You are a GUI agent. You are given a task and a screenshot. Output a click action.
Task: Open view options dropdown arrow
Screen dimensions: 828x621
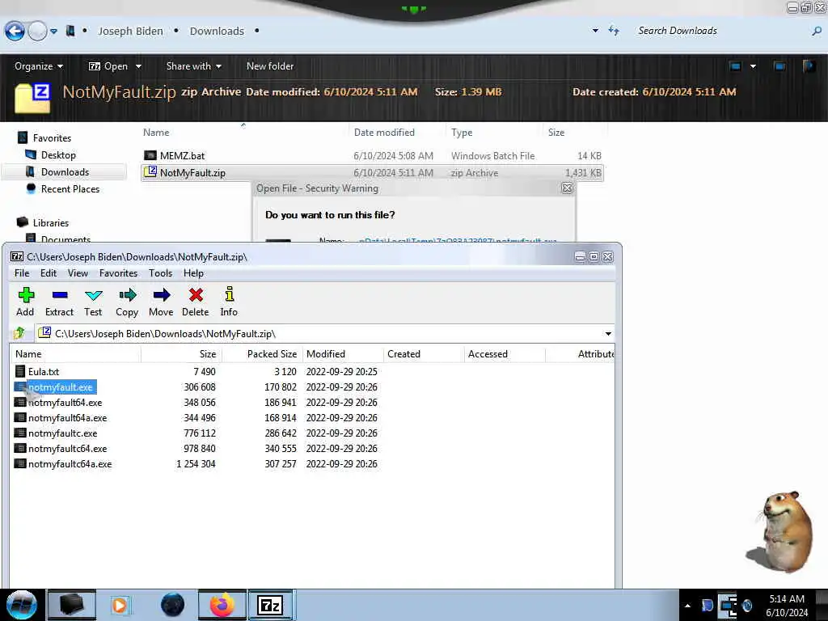pos(753,66)
